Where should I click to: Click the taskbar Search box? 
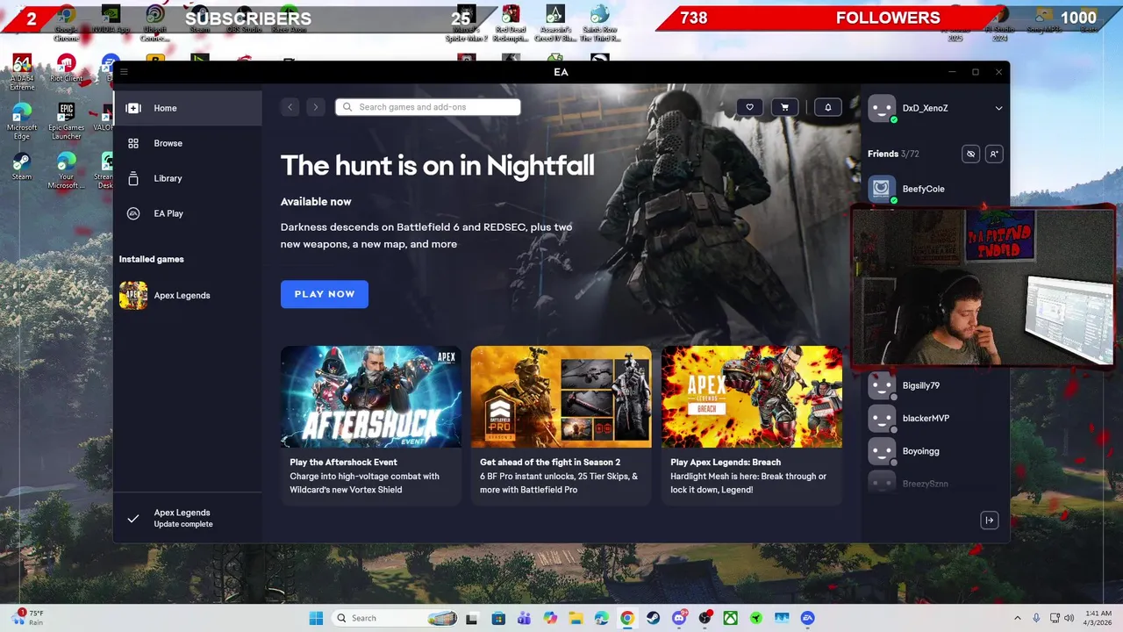396,618
